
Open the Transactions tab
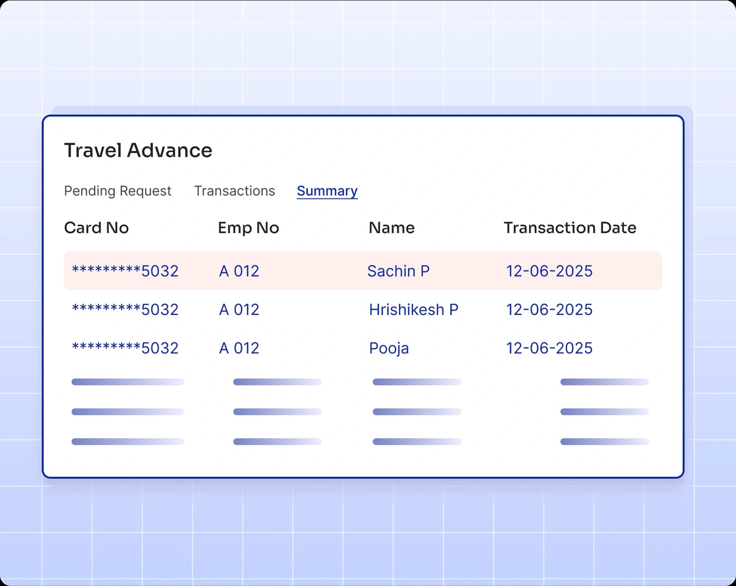click(x=234, y=191)
